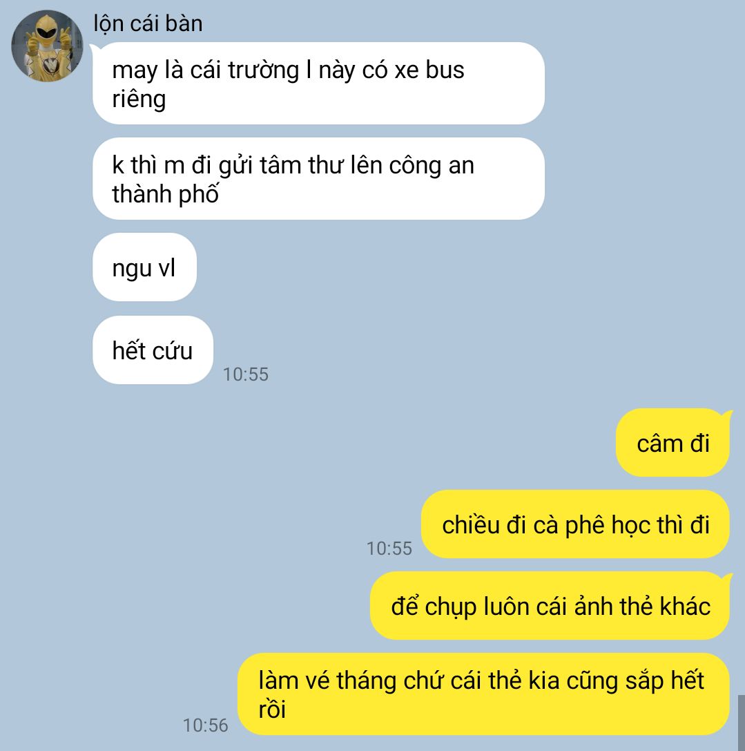Select the 'k thì m đi gửi' message
Screen dimensions: 745x751
(318, 179)
